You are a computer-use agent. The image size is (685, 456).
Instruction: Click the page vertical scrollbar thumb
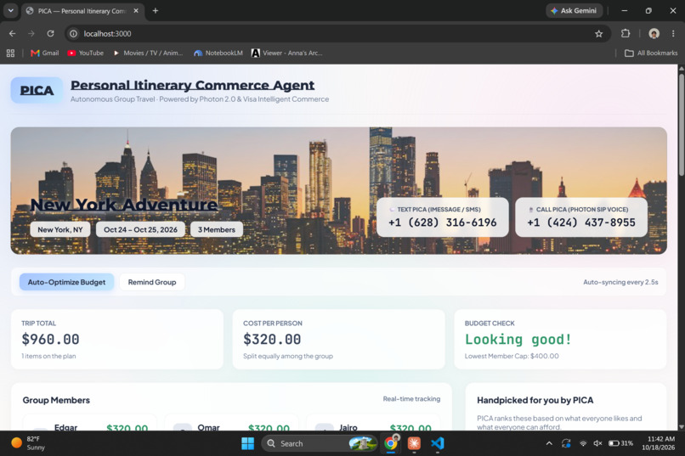click(x=681, y=124)
